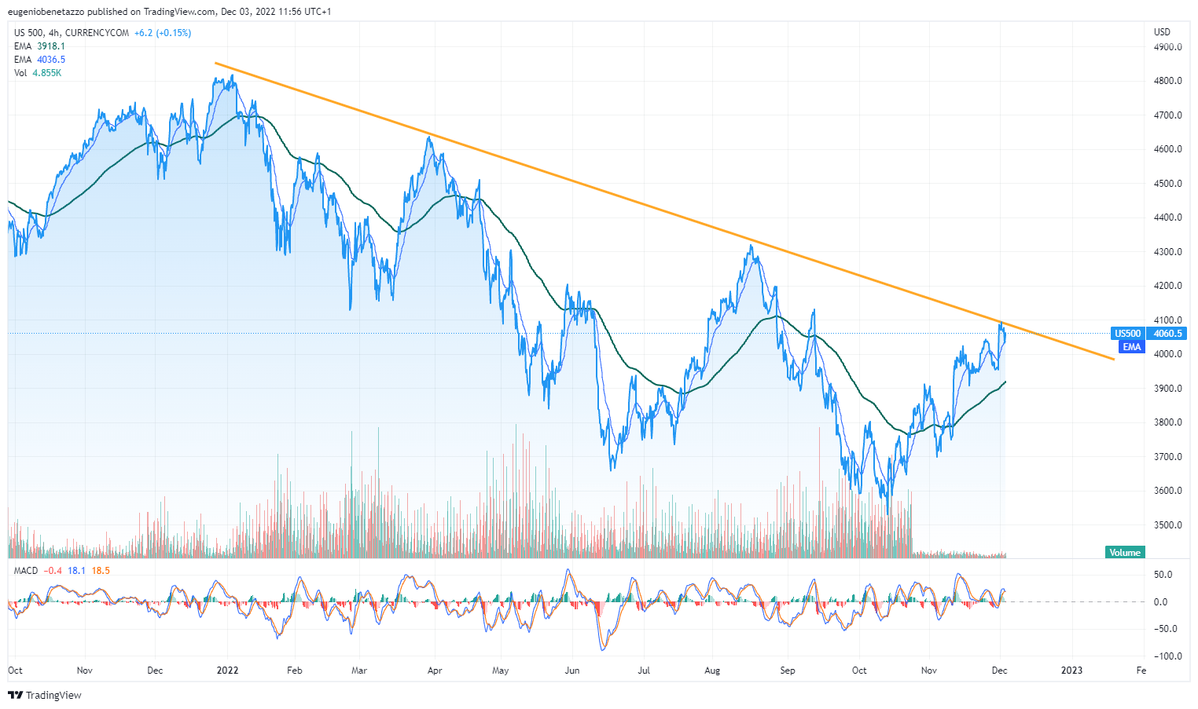Image resolution: width=1198 pixels, height=709 pixels.
Task: Click the 50.0 MACD axis label
Action: [1163, 575]
